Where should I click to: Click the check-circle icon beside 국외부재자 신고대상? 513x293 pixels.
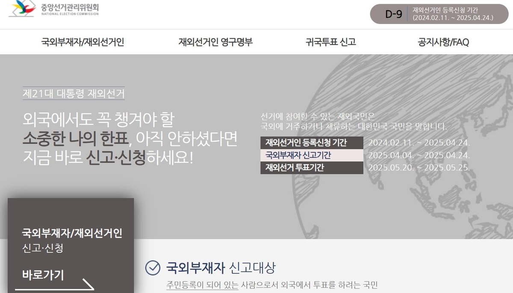(153, 268)
